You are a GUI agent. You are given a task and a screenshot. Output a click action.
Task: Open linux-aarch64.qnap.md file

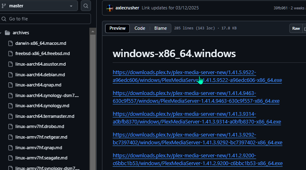click(x=38, y=85)
